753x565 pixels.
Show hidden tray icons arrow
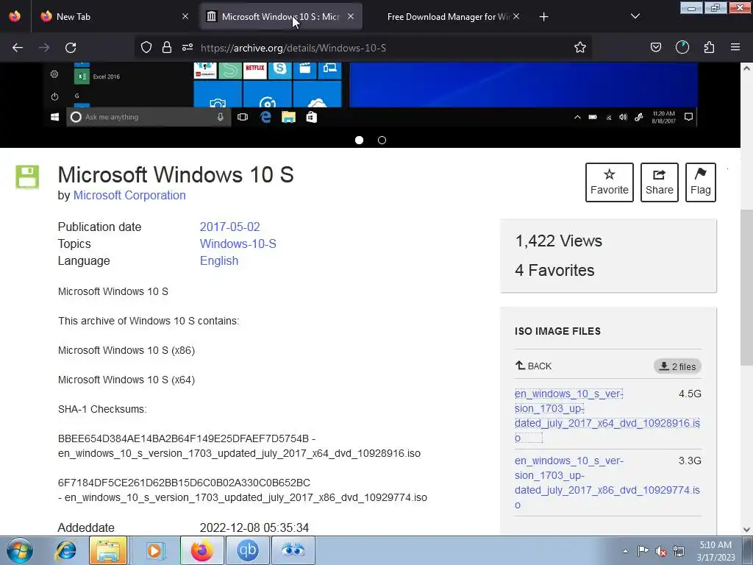(625, 551)
